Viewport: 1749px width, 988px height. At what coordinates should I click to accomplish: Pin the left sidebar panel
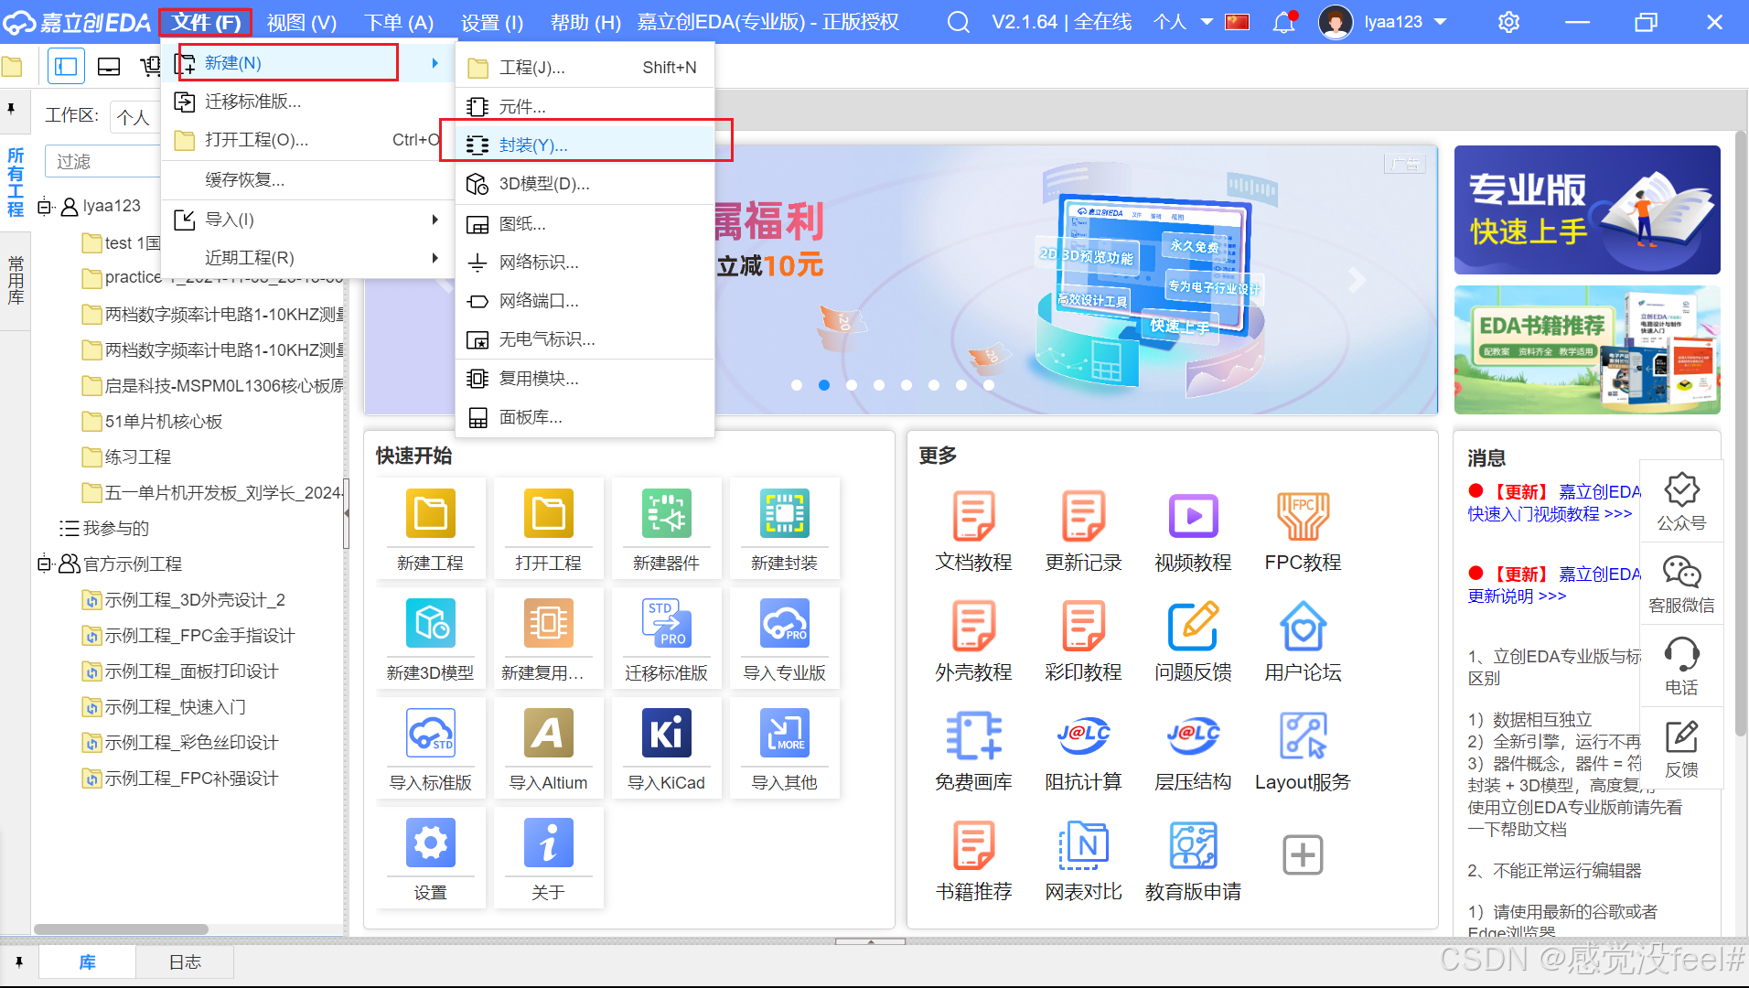[11, 109]
